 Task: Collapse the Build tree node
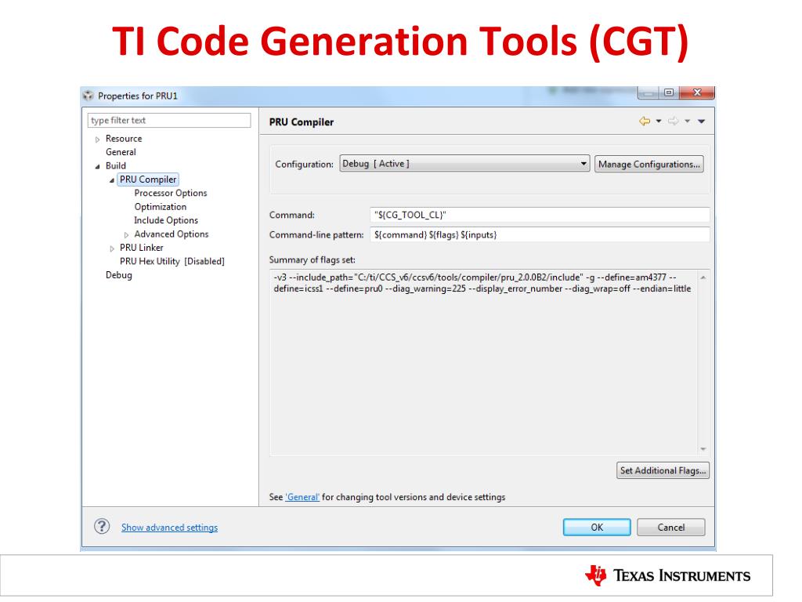pos(97,166)
